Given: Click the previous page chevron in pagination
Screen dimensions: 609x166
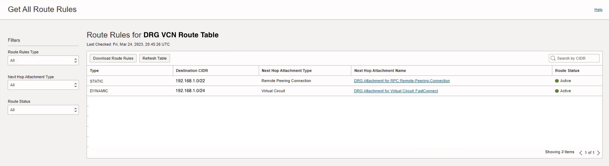Looking at the screenshot, I should 580,153.
